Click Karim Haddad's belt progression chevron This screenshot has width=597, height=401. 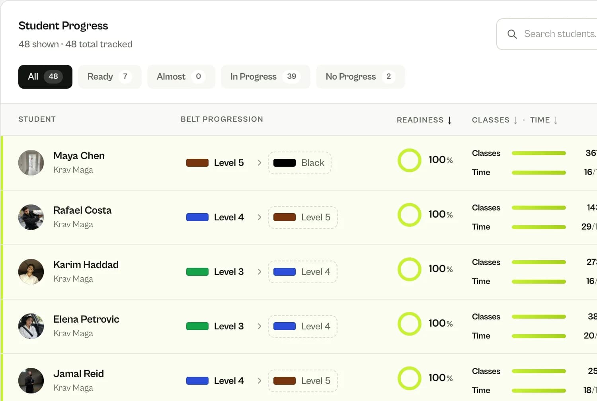point(259,272)
